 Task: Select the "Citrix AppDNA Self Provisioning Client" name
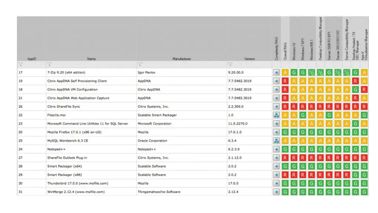click(x=77, y=81)
